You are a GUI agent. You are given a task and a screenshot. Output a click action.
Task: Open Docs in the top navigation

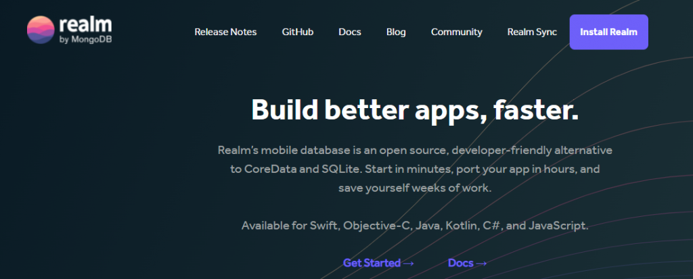350,32
